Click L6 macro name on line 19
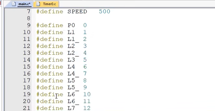This screenshot has height=111, width=215. (x=71, y=94)
